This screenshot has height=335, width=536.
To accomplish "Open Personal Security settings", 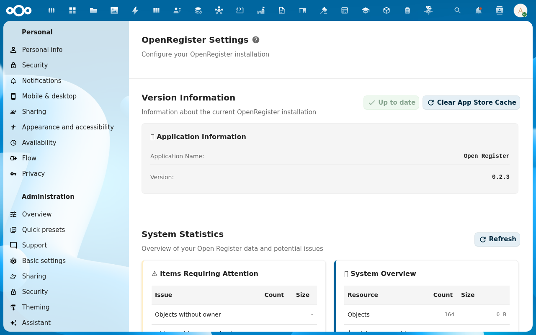I will pos(66,65).
